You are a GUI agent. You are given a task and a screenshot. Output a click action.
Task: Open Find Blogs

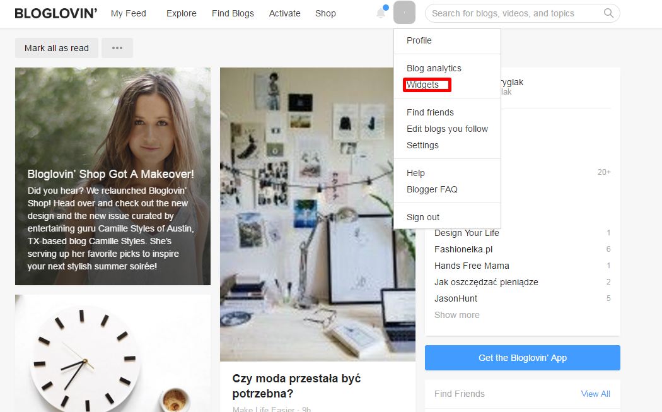[x=233, y=13]
